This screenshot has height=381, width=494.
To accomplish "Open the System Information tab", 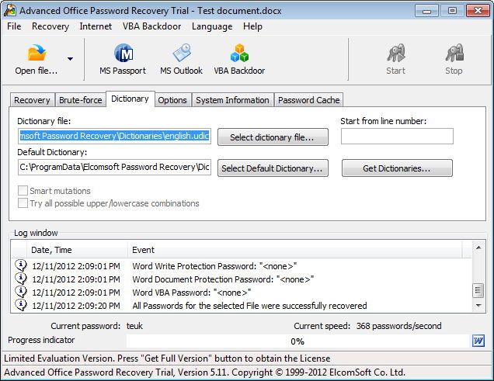I will click(232, 100).
